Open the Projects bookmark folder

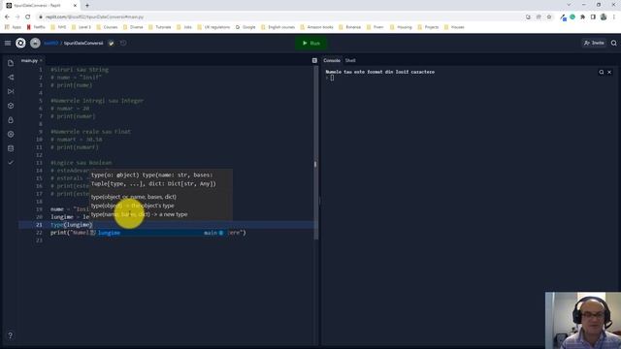428,27
